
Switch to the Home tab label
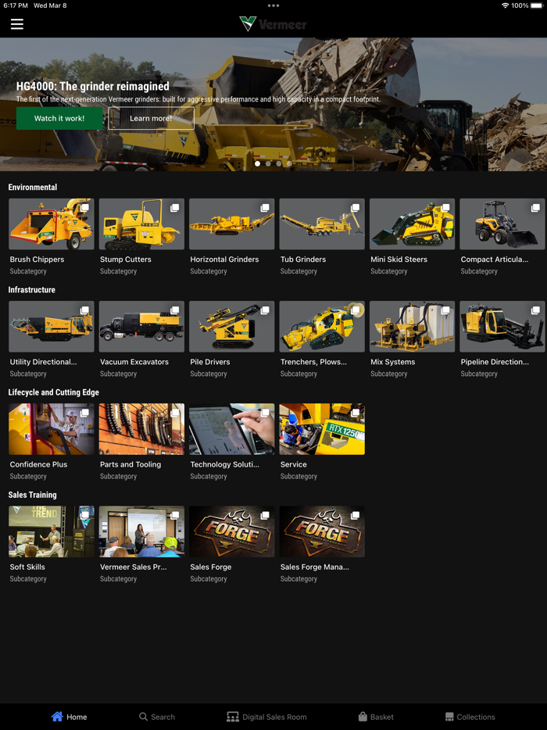[77, 717]
